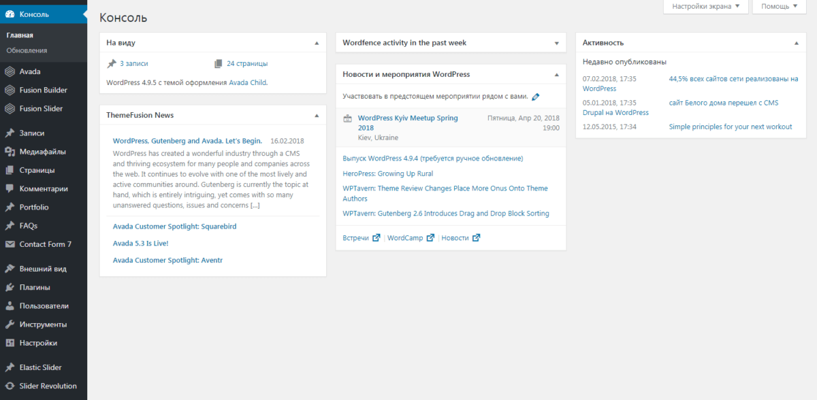Open the 24 страницы link
This screenshot has height=400, width=817.
click(247, 63)
